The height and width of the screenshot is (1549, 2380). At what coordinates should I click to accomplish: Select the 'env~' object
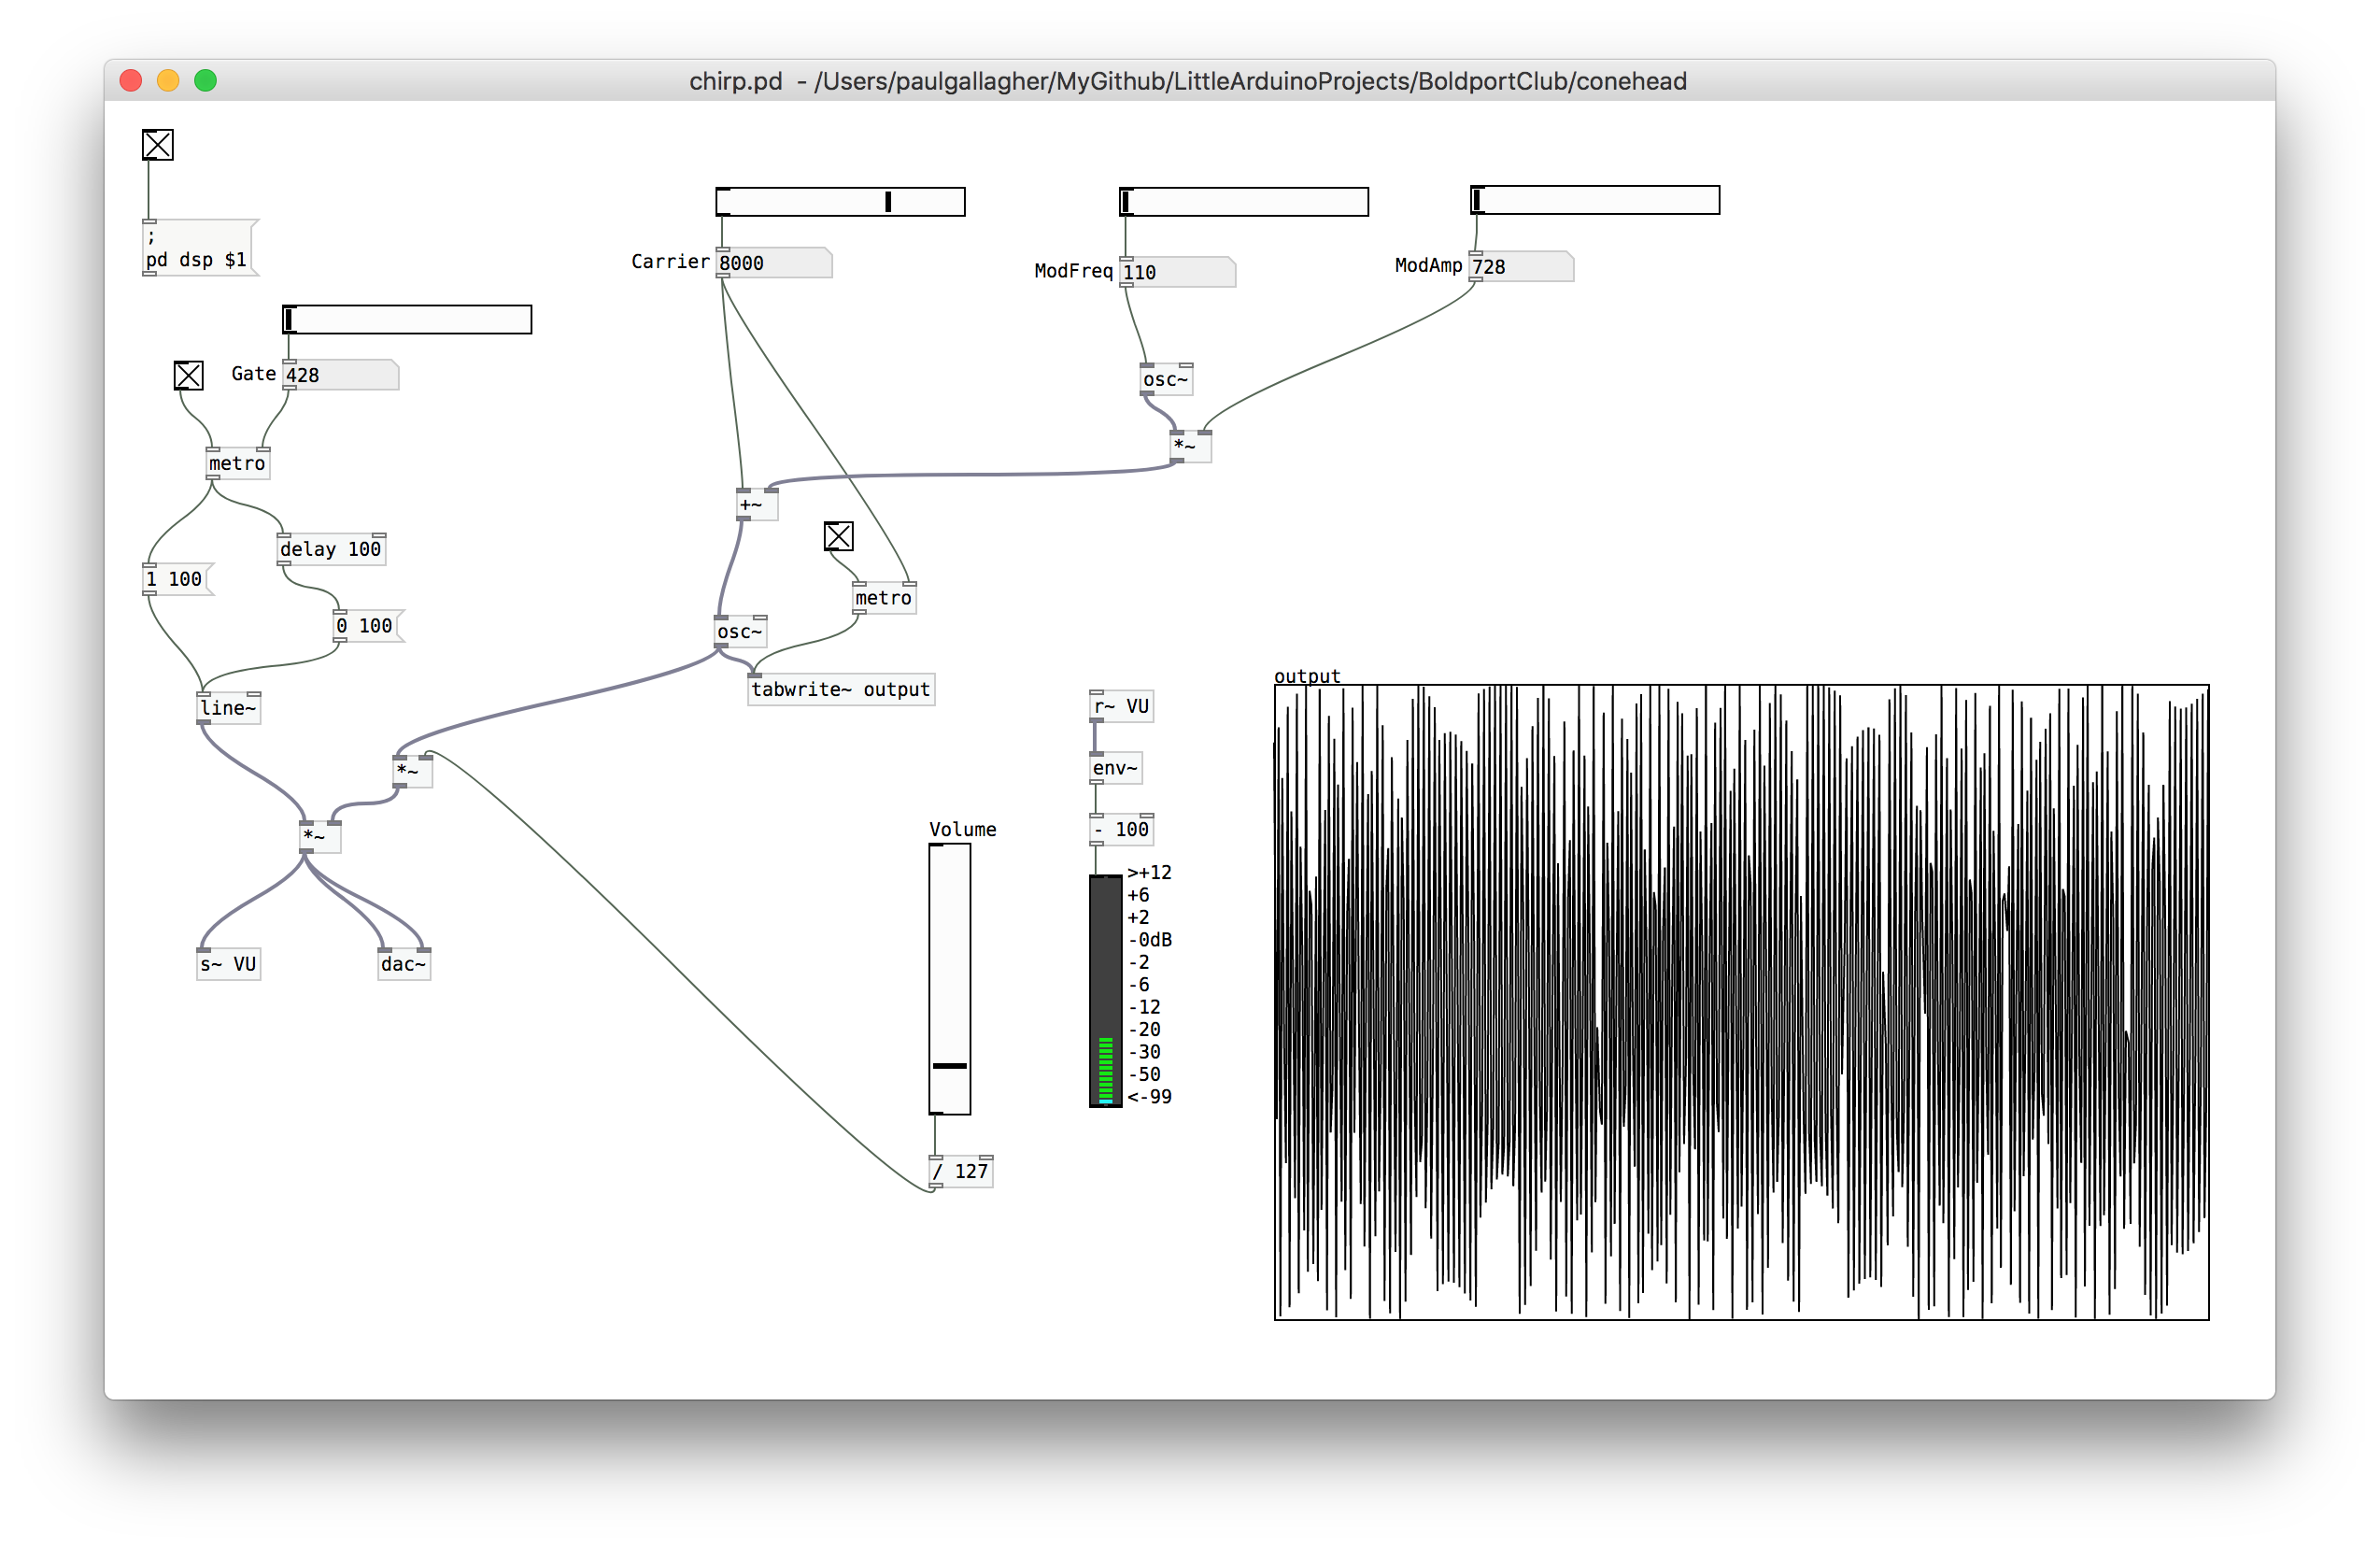pos(1116,769)
